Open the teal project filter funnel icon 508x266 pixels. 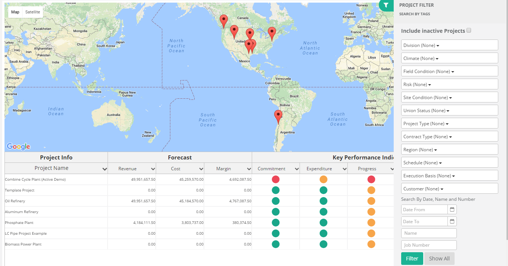[x=386, y=5]
